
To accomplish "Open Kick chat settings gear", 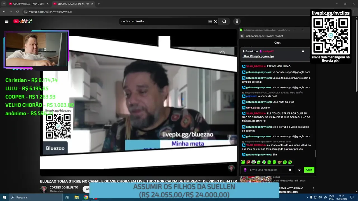I will (x=299, y=170).
